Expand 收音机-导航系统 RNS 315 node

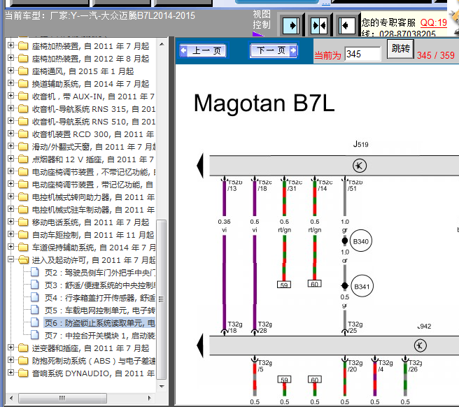[10, 108]
